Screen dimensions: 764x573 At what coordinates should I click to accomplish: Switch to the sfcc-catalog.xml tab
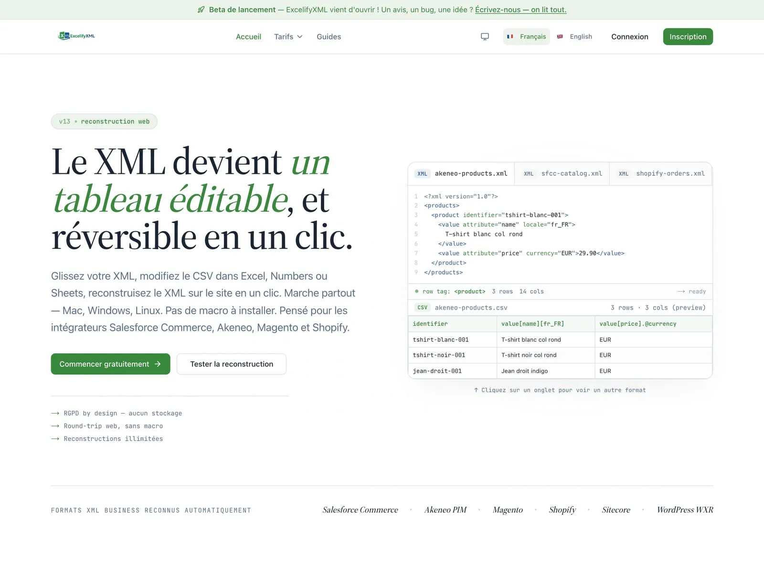tap(562, 174)
